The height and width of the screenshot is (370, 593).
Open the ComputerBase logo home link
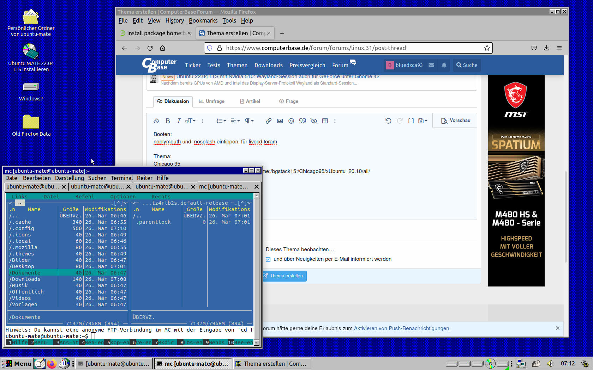(x=159, y=65)
